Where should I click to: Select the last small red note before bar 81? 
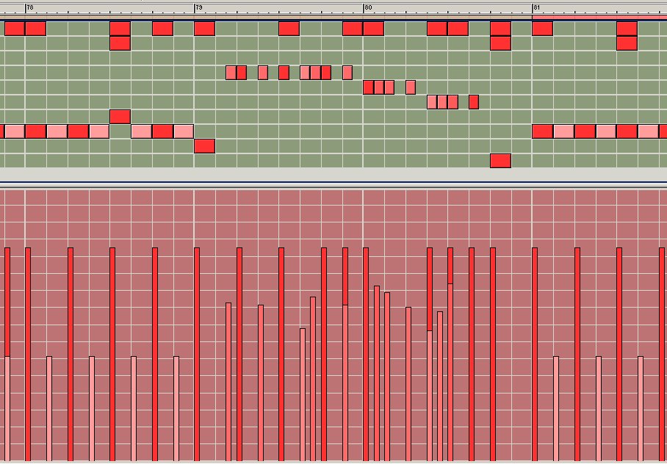pyautogui.click(x=474, y=101)
